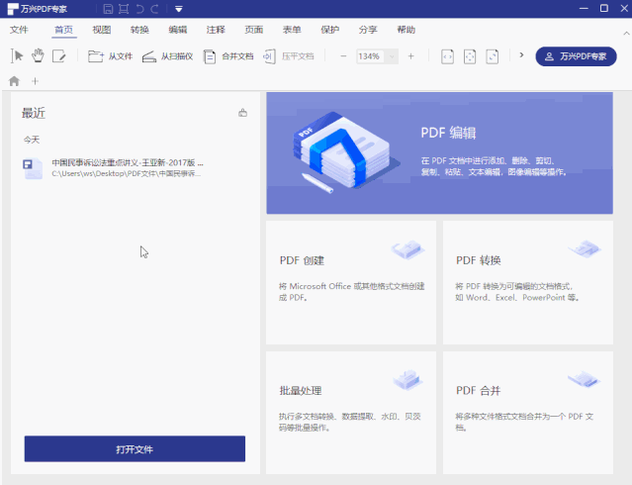Create PDF with 从扫描仪
The width and height of the screenshot is (632, 485).
point(167,56)
